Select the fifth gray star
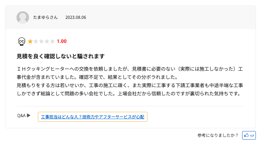The width and height of the screenshot is (260, 141). 52,42
